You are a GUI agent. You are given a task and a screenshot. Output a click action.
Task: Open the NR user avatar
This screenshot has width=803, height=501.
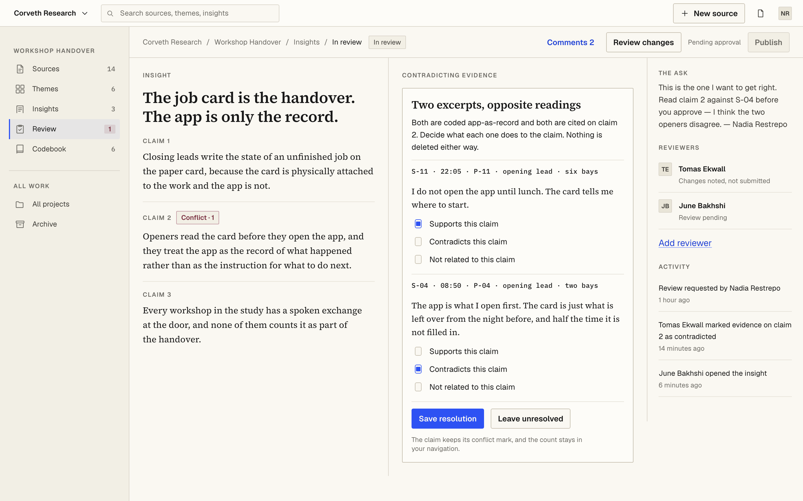[x=785, y=14]
